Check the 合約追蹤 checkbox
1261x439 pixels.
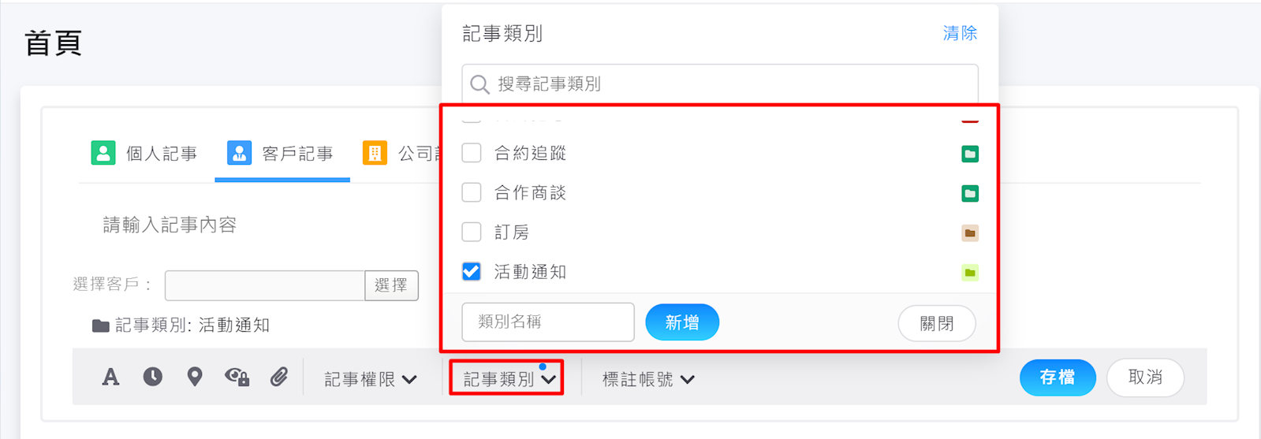tap(472, 153)
